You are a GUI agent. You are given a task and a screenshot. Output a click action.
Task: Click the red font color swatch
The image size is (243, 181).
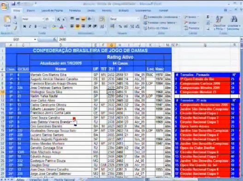(x=61, y=27)
